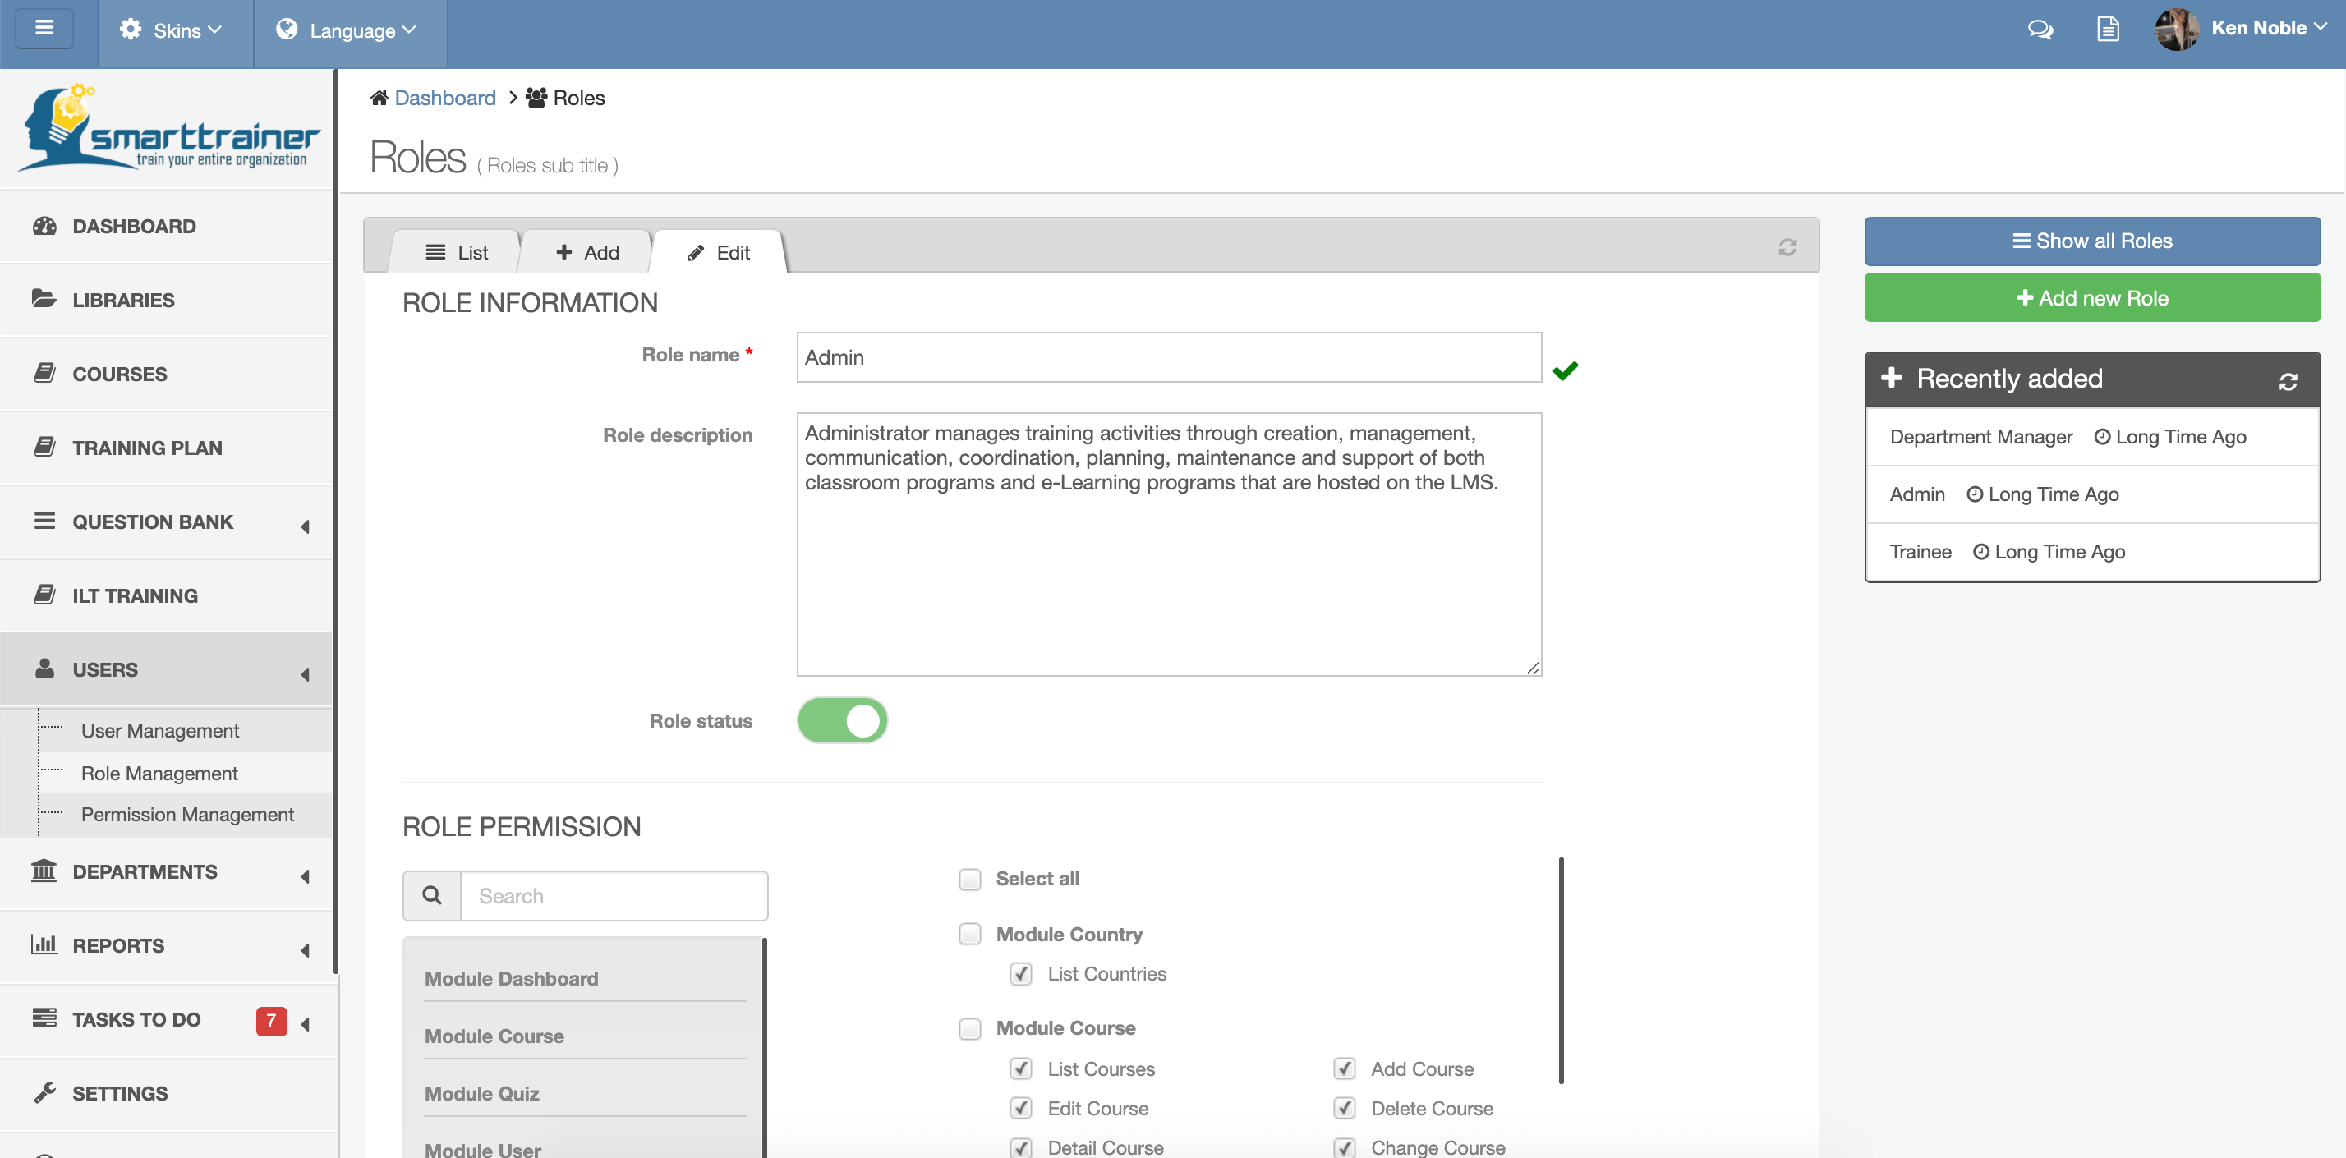The width and height of the screenshot is (2346, 1158).
Task: Click the Role name input field
Action: pyautogui.click(x=1168, y=357)
